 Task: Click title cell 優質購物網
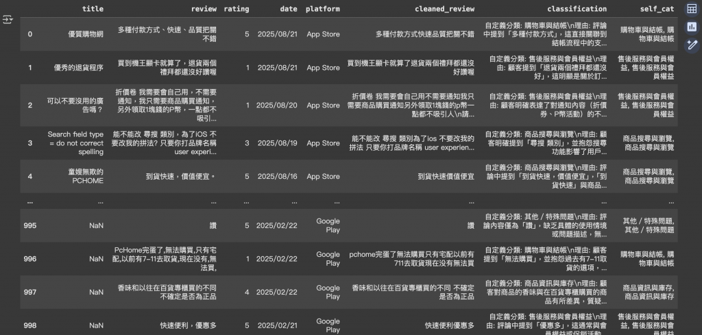[86, 34]
